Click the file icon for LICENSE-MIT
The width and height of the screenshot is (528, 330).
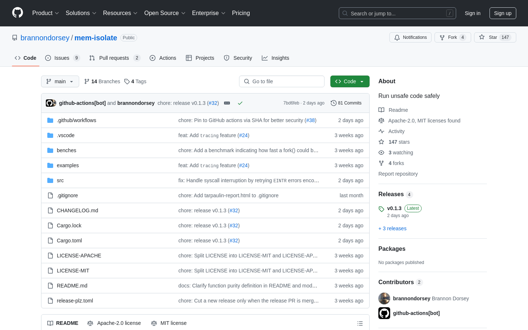(50, 271)
